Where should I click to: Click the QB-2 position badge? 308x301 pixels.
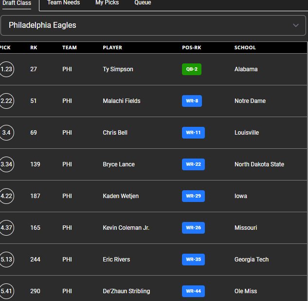tap(191, 69)
